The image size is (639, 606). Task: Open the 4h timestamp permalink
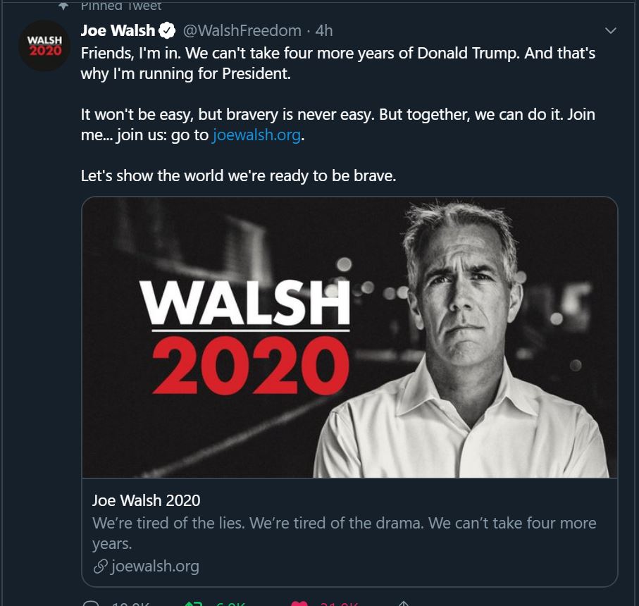(x=324, y=30)
